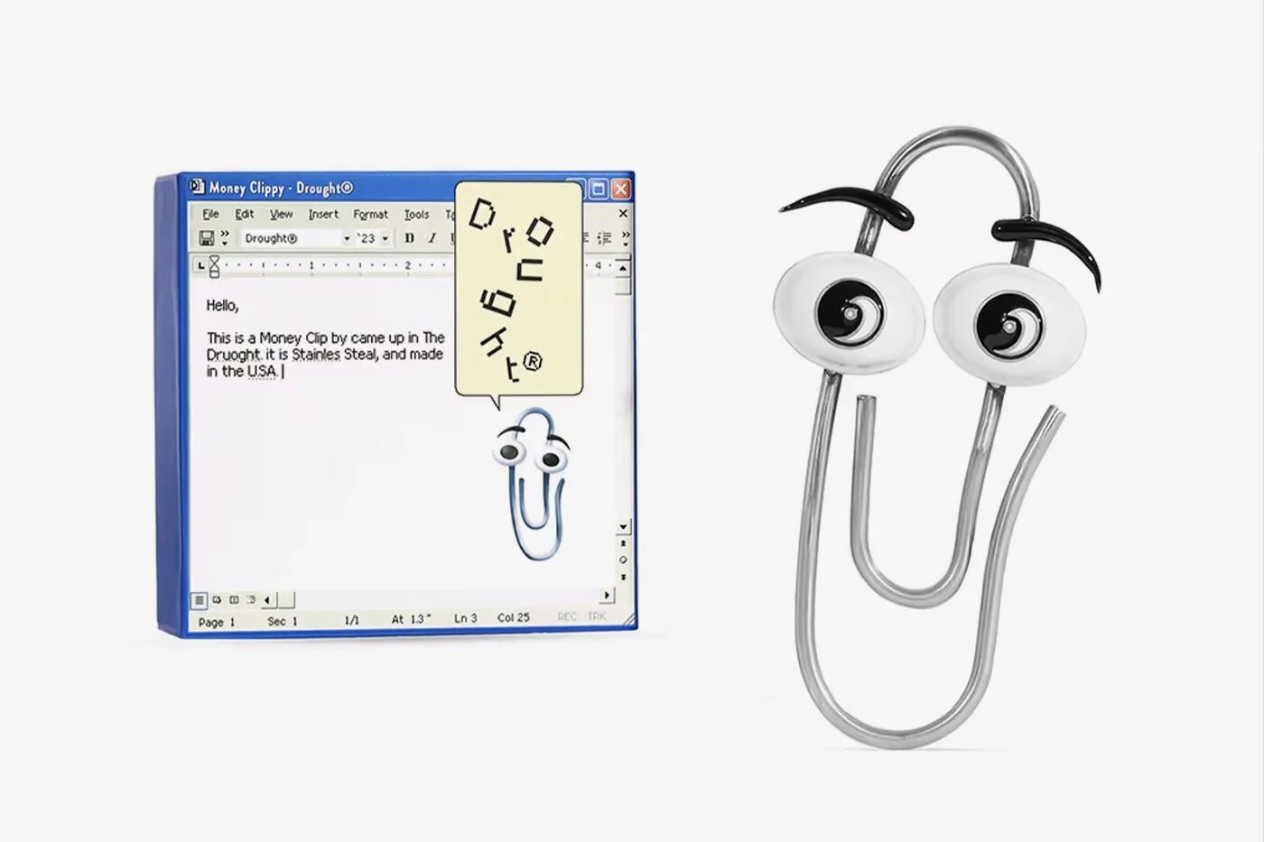Click the line spacing icon in toolbar

click(x=604, y=238)
